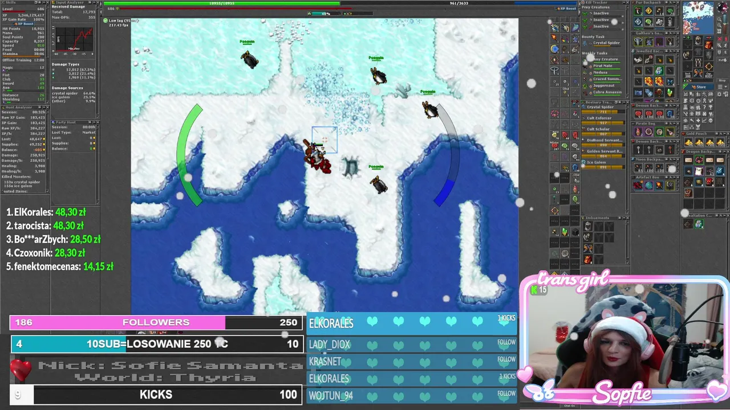This screenshot has width=730, height=410.
Task: Open the skull icon in the button grid
Action: pos(711,121)
